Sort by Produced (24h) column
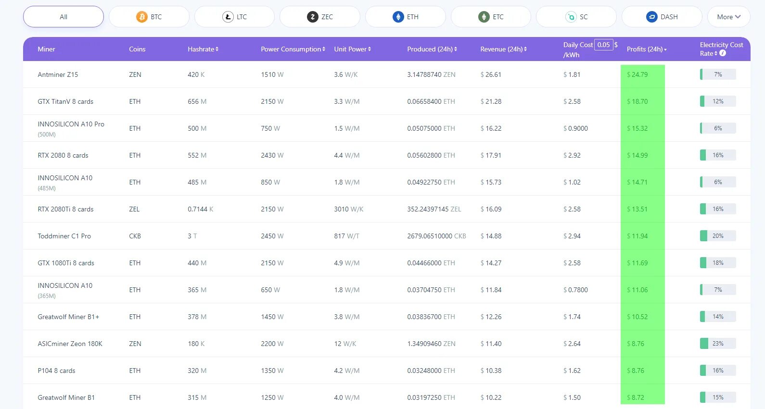Screen dimensions: 765x409 click(x=432, y=49)
